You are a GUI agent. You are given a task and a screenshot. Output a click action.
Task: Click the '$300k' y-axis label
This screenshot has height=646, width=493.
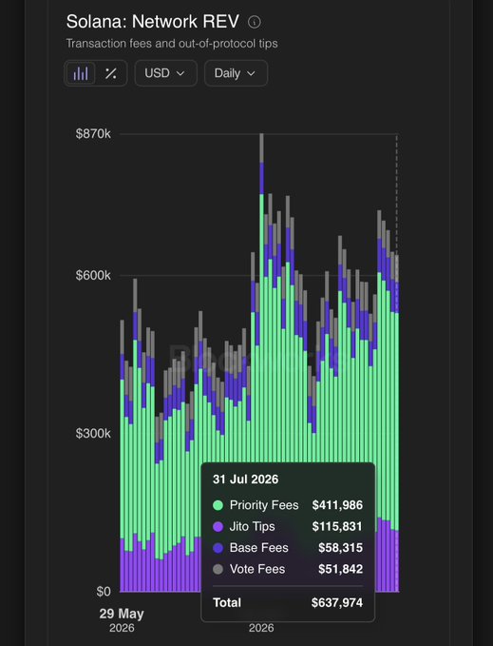coord(93,434)
